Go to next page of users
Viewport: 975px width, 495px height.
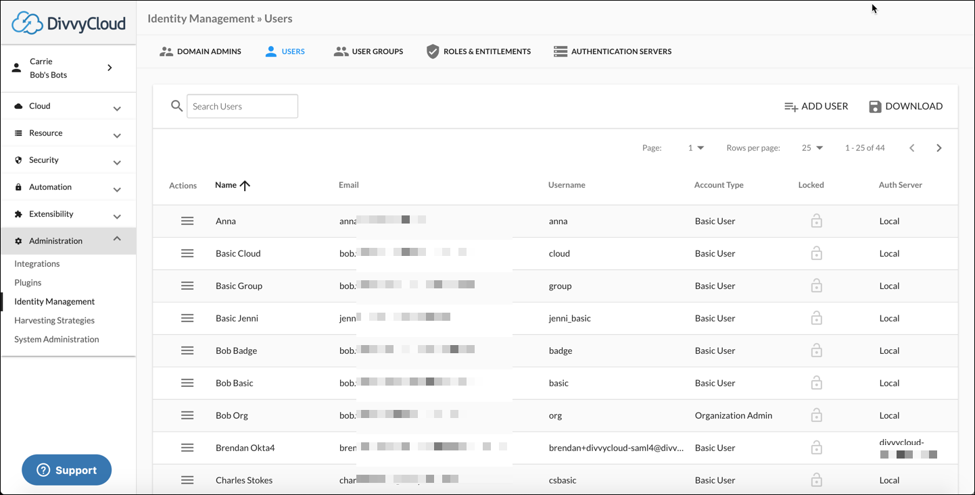pyautogui.click(x=939, y=148)
